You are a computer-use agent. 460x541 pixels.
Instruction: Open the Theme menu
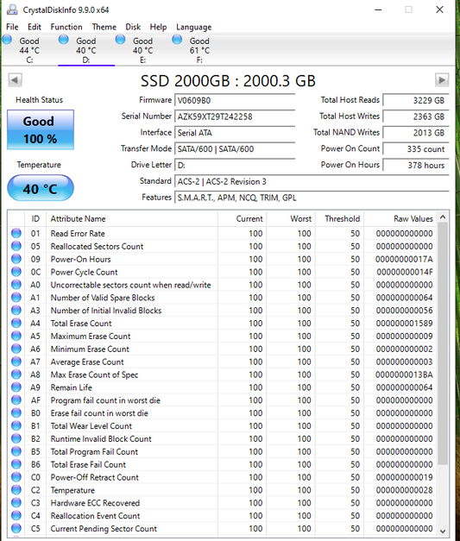click(104, 27)
